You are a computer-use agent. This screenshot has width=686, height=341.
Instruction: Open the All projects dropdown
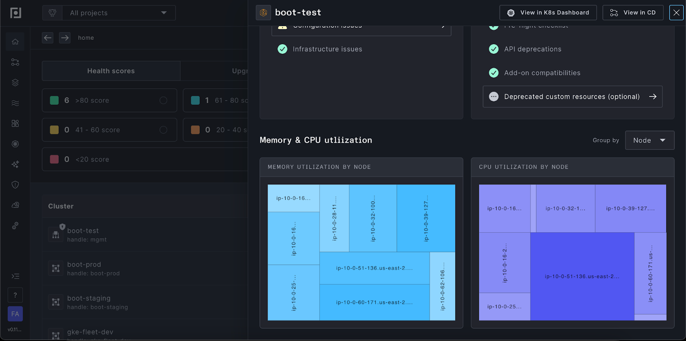109,13
